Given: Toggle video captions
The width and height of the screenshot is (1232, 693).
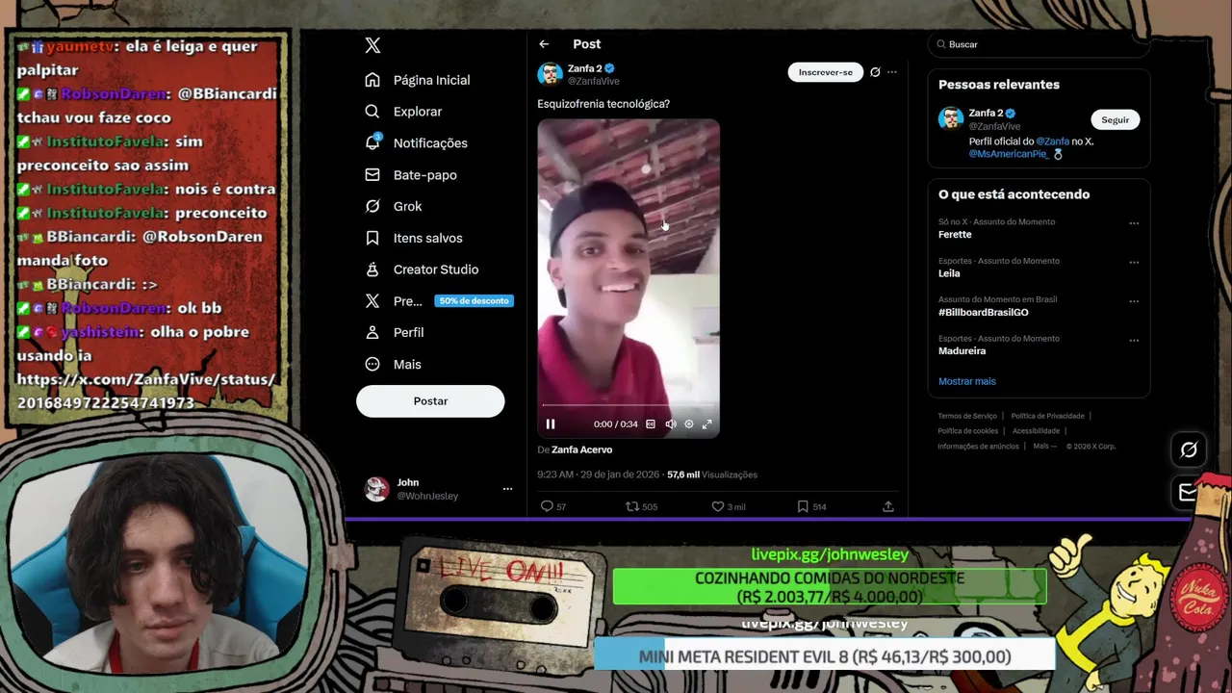Looking at the screenshot, I should 651,424.
